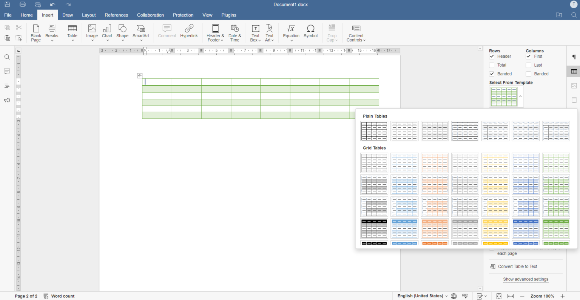
Task: Check the Last column checkbox
Action: pyautogui.click(x=528, y=65)
